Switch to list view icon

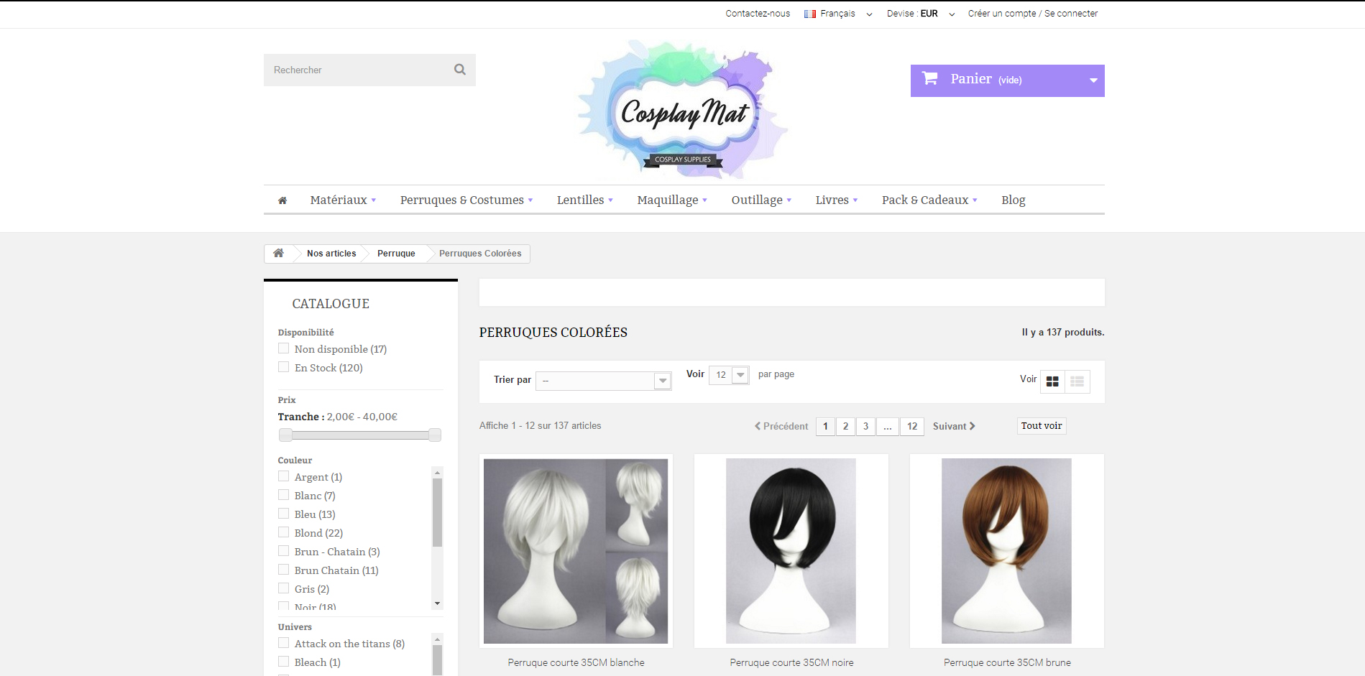1077,381
